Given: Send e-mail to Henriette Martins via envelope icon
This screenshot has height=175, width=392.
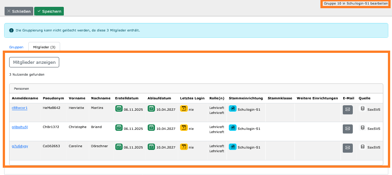Looking at the screenshot, I should point(347,110).
